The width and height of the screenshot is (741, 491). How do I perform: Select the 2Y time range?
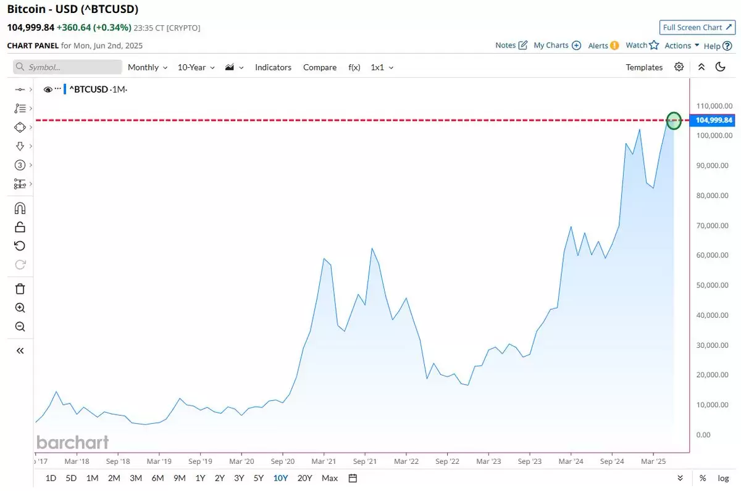pyautogui.click(x=219, y=478)
